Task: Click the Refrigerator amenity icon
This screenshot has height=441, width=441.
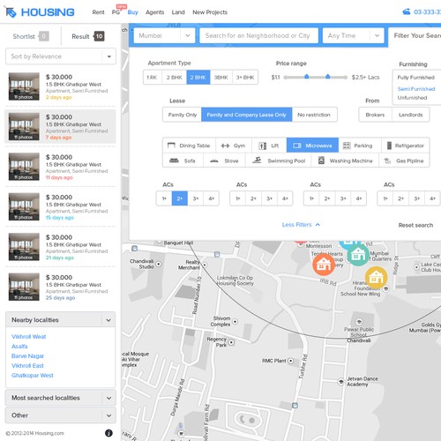Action: (389, 146)
